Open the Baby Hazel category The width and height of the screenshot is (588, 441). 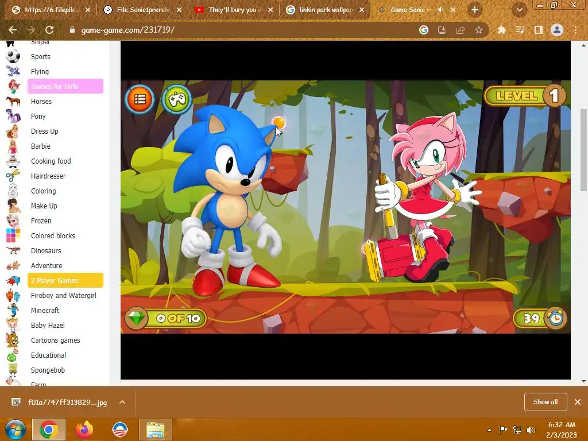48,325
